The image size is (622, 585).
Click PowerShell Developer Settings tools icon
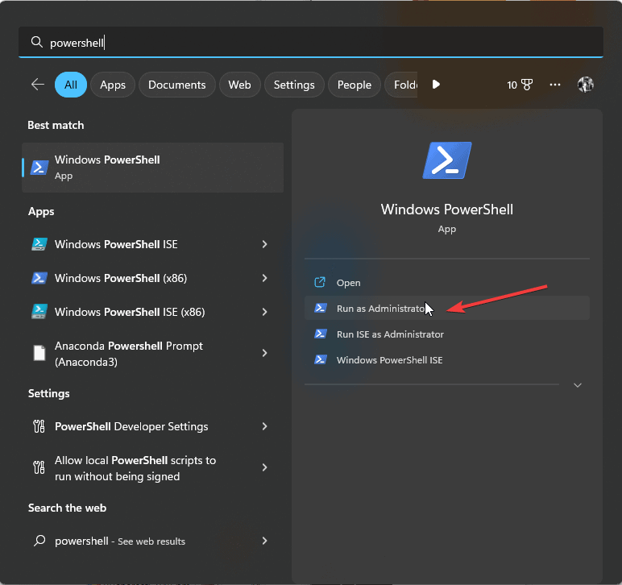[x=39, y=426]
